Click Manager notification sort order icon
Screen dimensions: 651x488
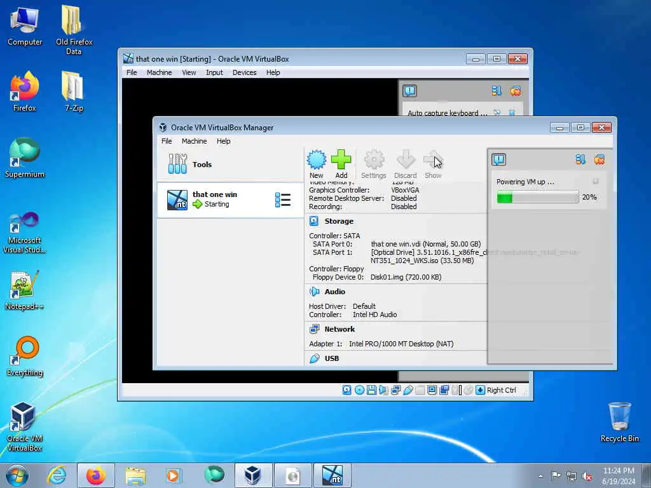pos(580,159)
